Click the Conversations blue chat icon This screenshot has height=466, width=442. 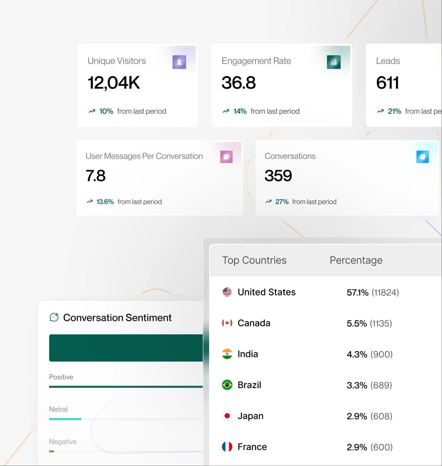[423, 156]
